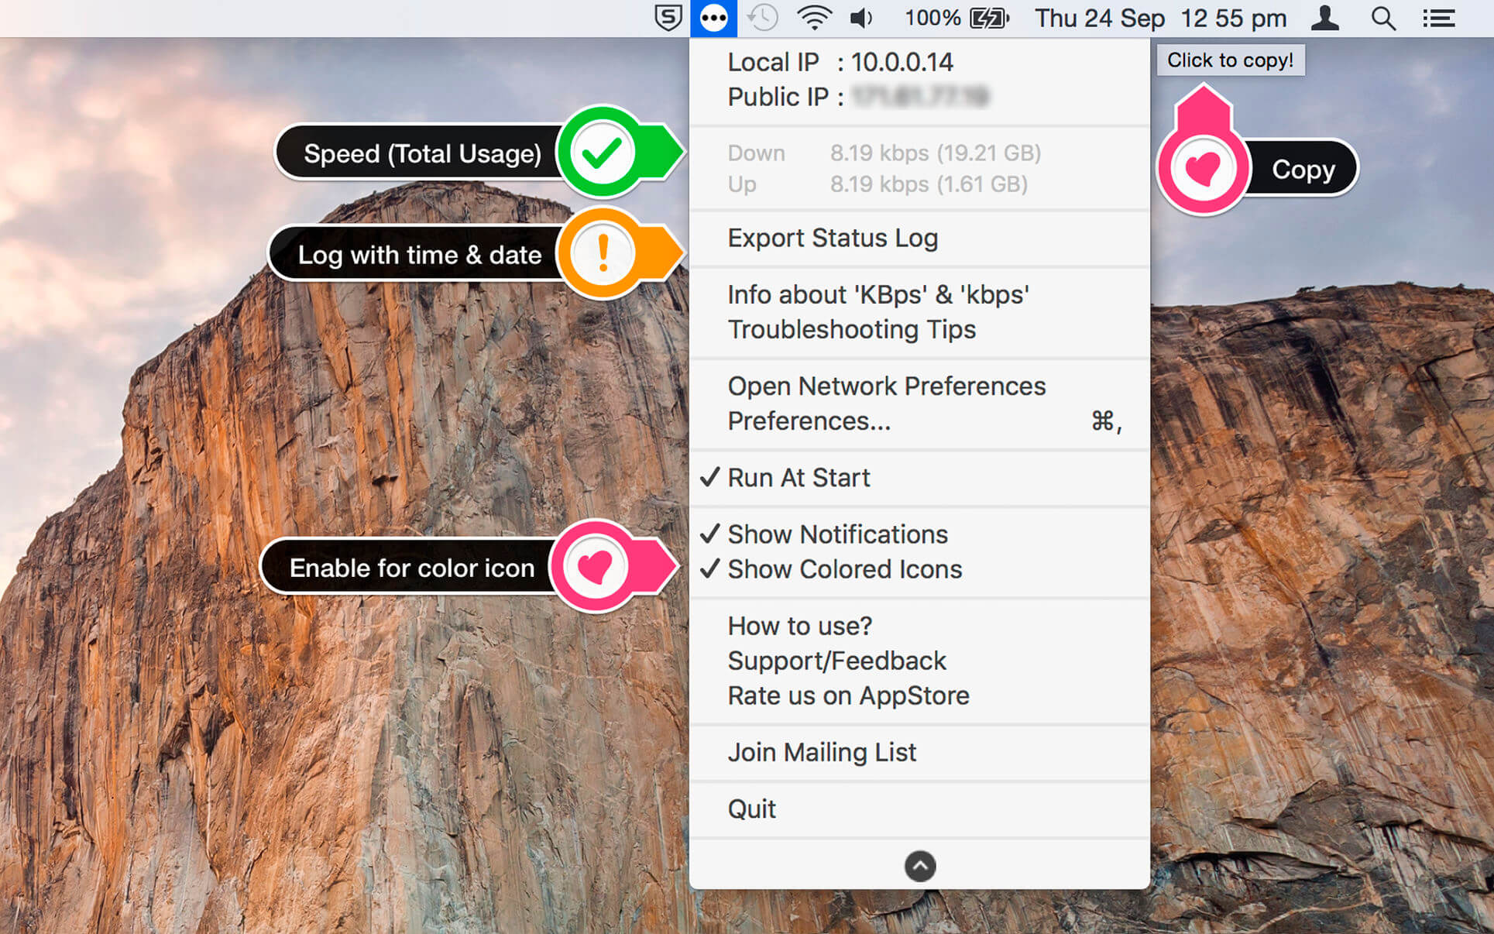Click the volume speaker icon
The height and width of the screenshot is (934, 1494).
click(861, 18)
